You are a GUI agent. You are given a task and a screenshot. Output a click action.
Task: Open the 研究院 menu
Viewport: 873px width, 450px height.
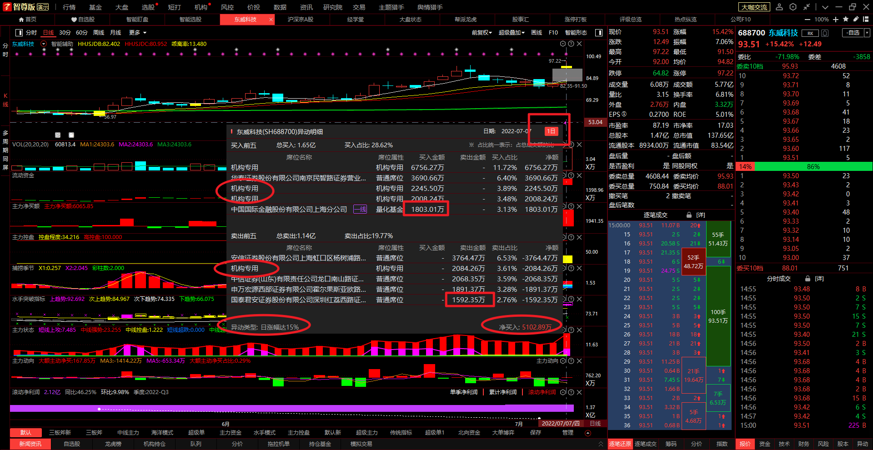(x=333, y=7)
